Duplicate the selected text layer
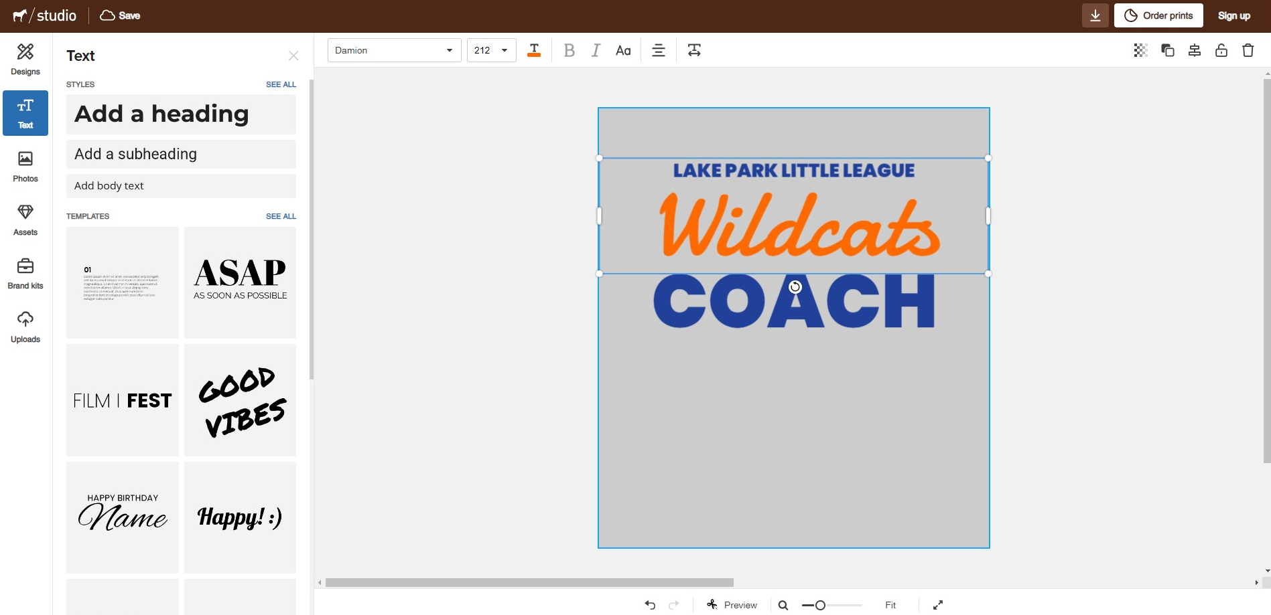 pyautogui.click(x=1168, y=50)
